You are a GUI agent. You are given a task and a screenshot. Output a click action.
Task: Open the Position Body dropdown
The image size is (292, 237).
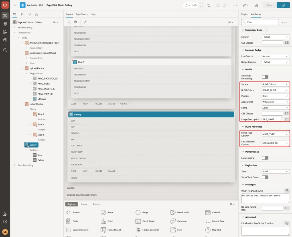pyautogui.click(x=275, y=96)
